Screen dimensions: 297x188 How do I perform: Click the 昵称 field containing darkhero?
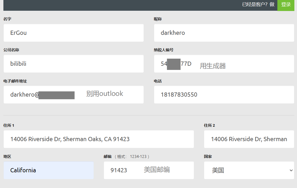pos(224,33)
